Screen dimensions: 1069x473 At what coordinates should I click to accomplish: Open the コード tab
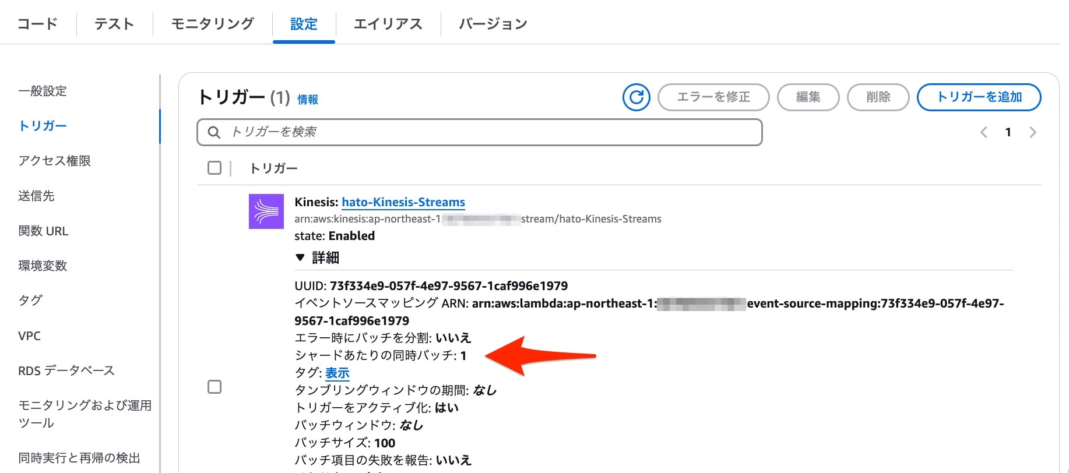(37, 24)
